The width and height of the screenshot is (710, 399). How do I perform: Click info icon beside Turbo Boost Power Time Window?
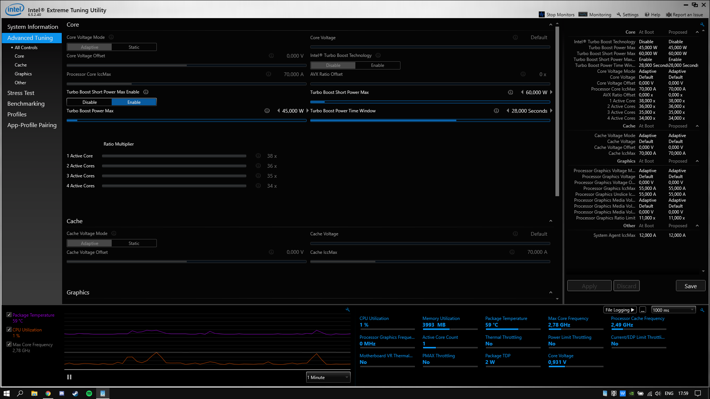tap(496, 111)
